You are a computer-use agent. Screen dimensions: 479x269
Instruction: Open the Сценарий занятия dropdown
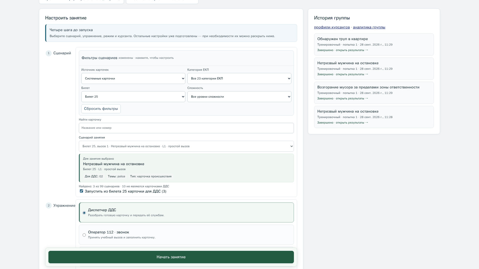186,146
